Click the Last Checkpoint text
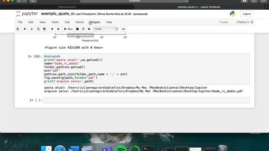Screen dimensions: 269x151 (103, 14)
